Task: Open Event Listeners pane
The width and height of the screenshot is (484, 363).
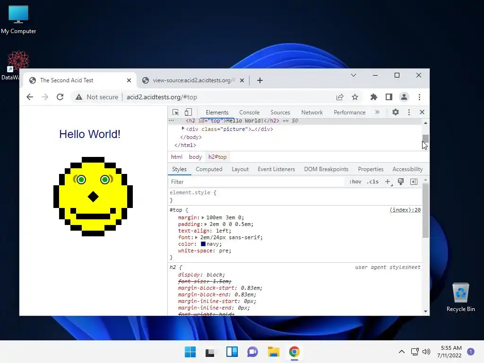Action: [276, 169]
